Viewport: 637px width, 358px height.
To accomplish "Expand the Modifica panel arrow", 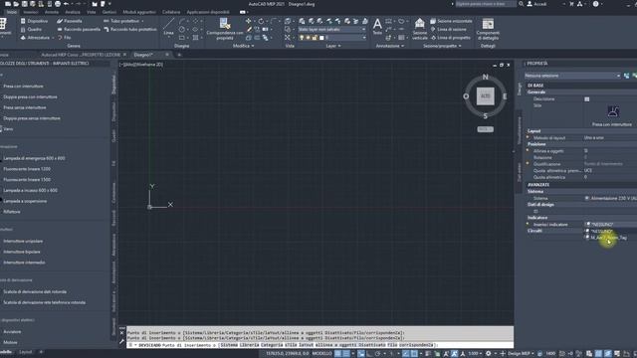I will [x=253, y=46].
